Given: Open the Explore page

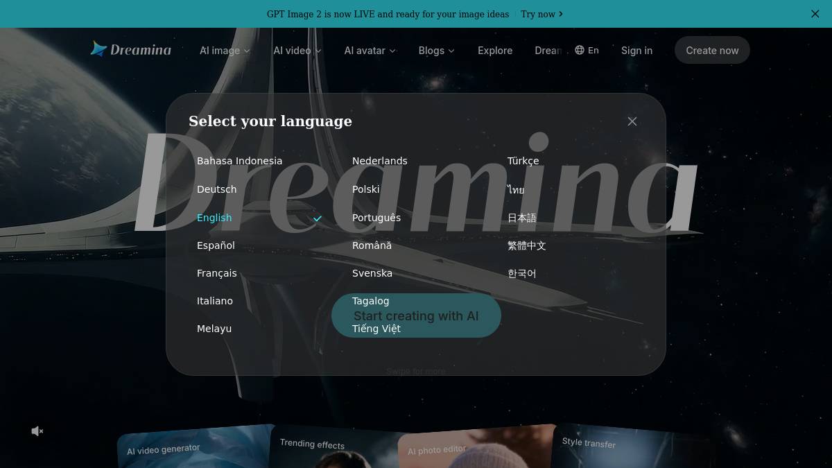Looking at the screenshot, I should point(495,51).
